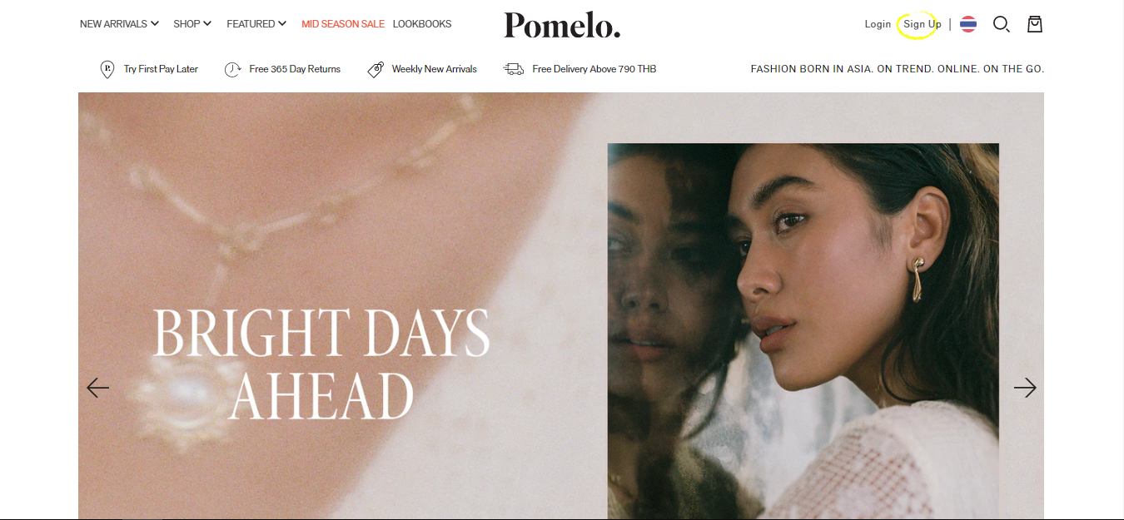Click the Login link
This screenshot has width=1124, height=520.
878,24
